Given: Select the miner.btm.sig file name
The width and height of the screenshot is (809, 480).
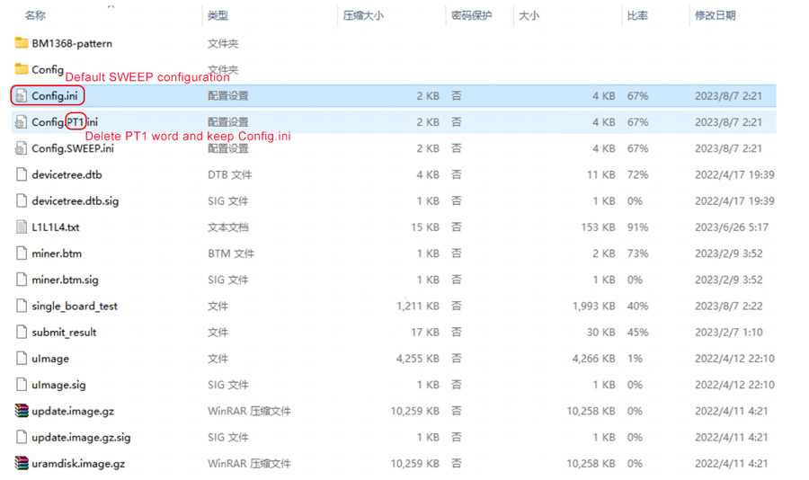Looking at the screenshot, I should point(65,280).
